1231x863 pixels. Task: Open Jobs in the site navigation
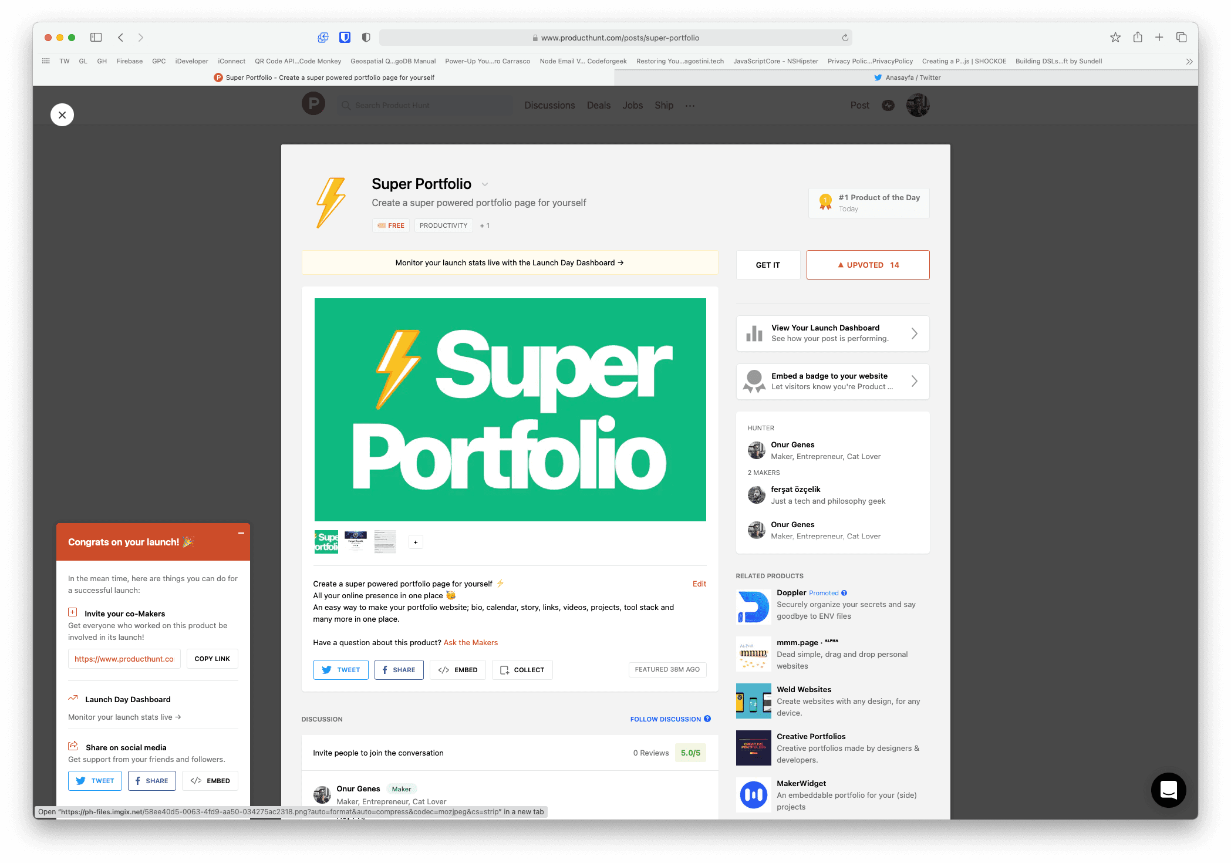pos(632,105)
